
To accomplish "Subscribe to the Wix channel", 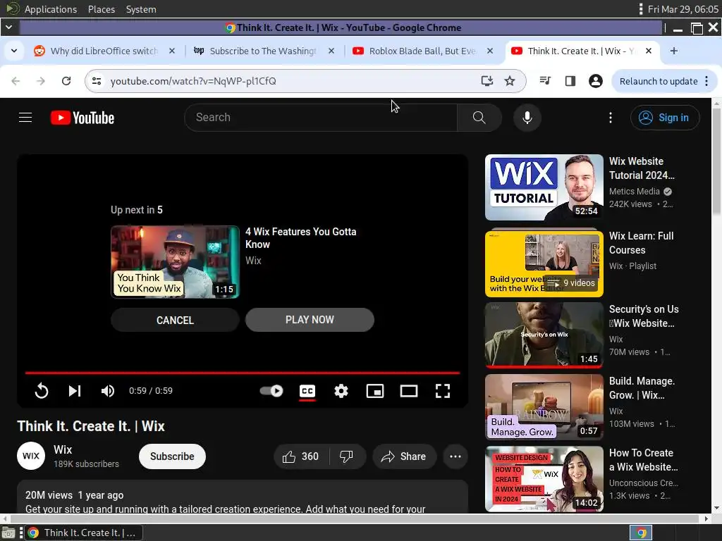I will coord(172,456).
